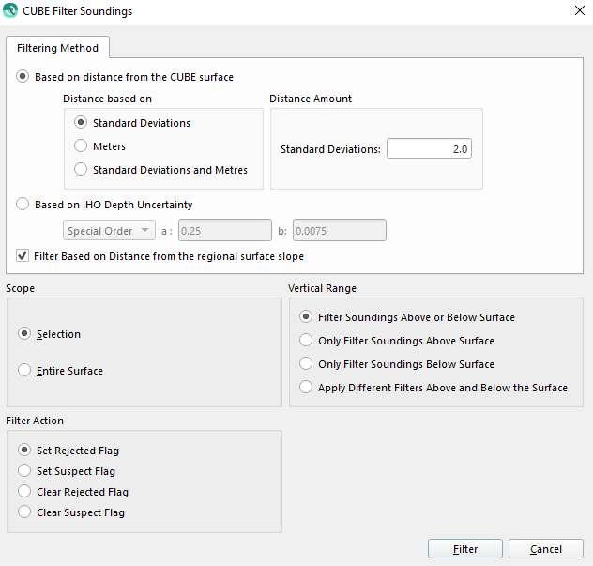Select Filter Soundings Above or Below Surface
This screenshot has width=593, height=566.
pos(306,317)
